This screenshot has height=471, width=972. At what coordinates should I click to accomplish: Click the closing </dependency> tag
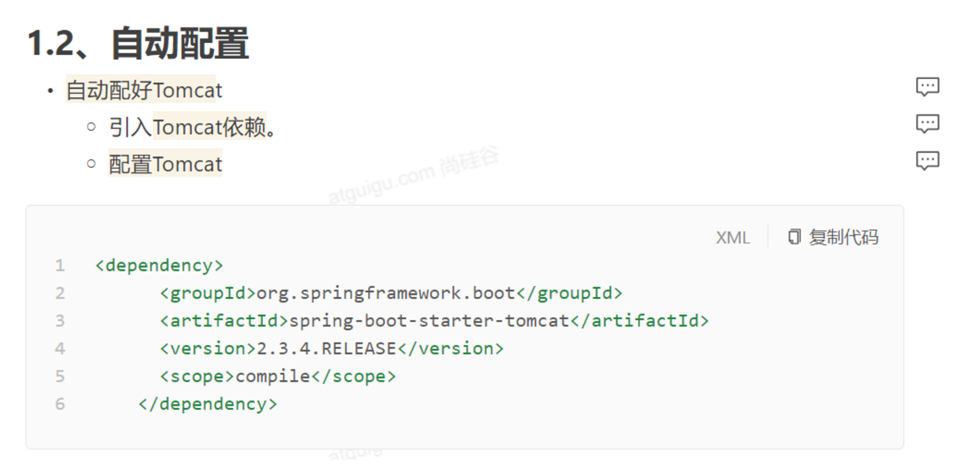pos(208,404)
